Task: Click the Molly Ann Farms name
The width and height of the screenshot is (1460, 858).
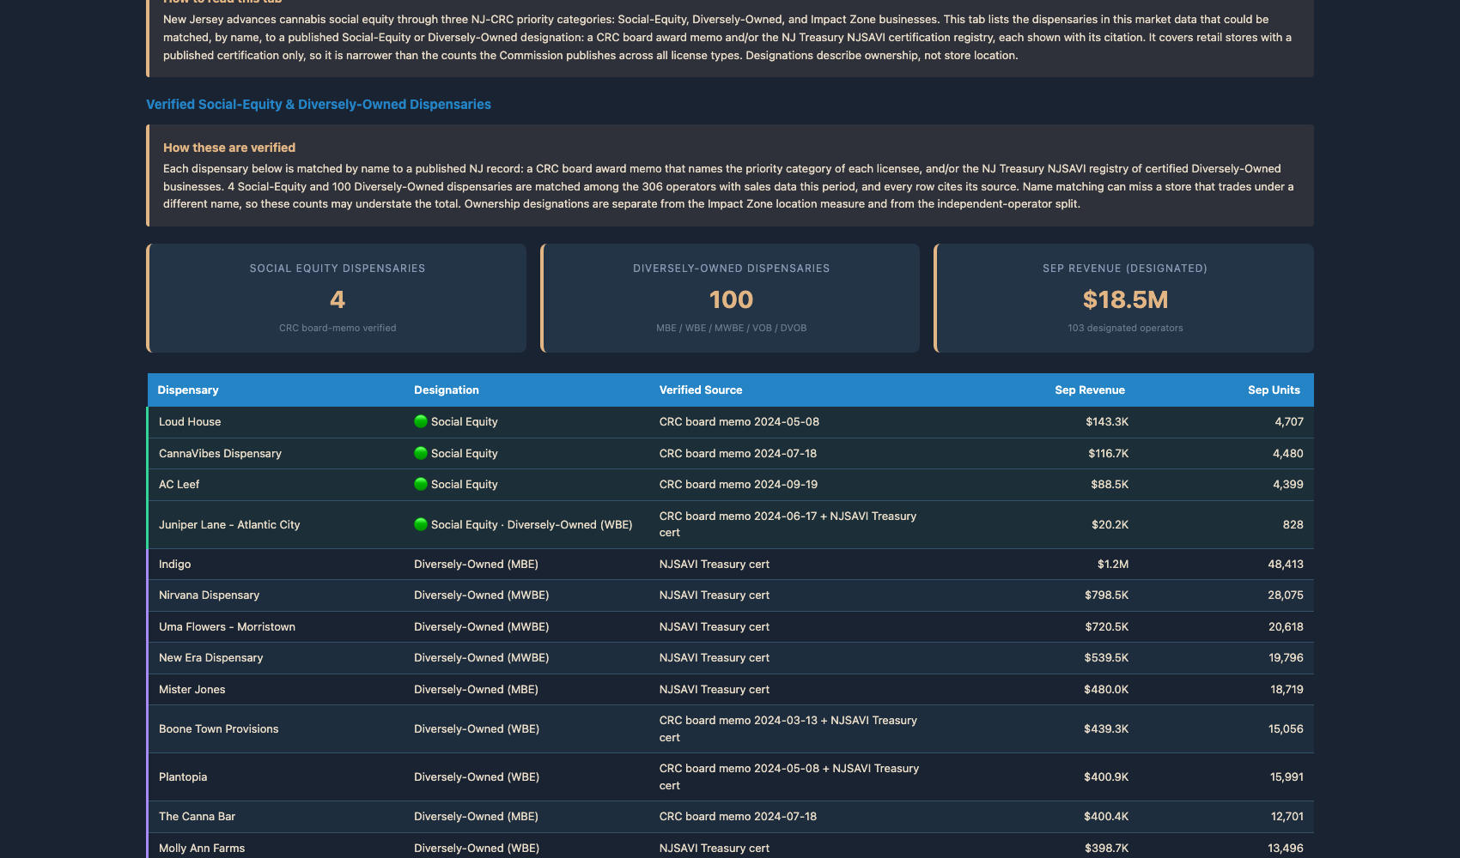Action: pos(202,848)
